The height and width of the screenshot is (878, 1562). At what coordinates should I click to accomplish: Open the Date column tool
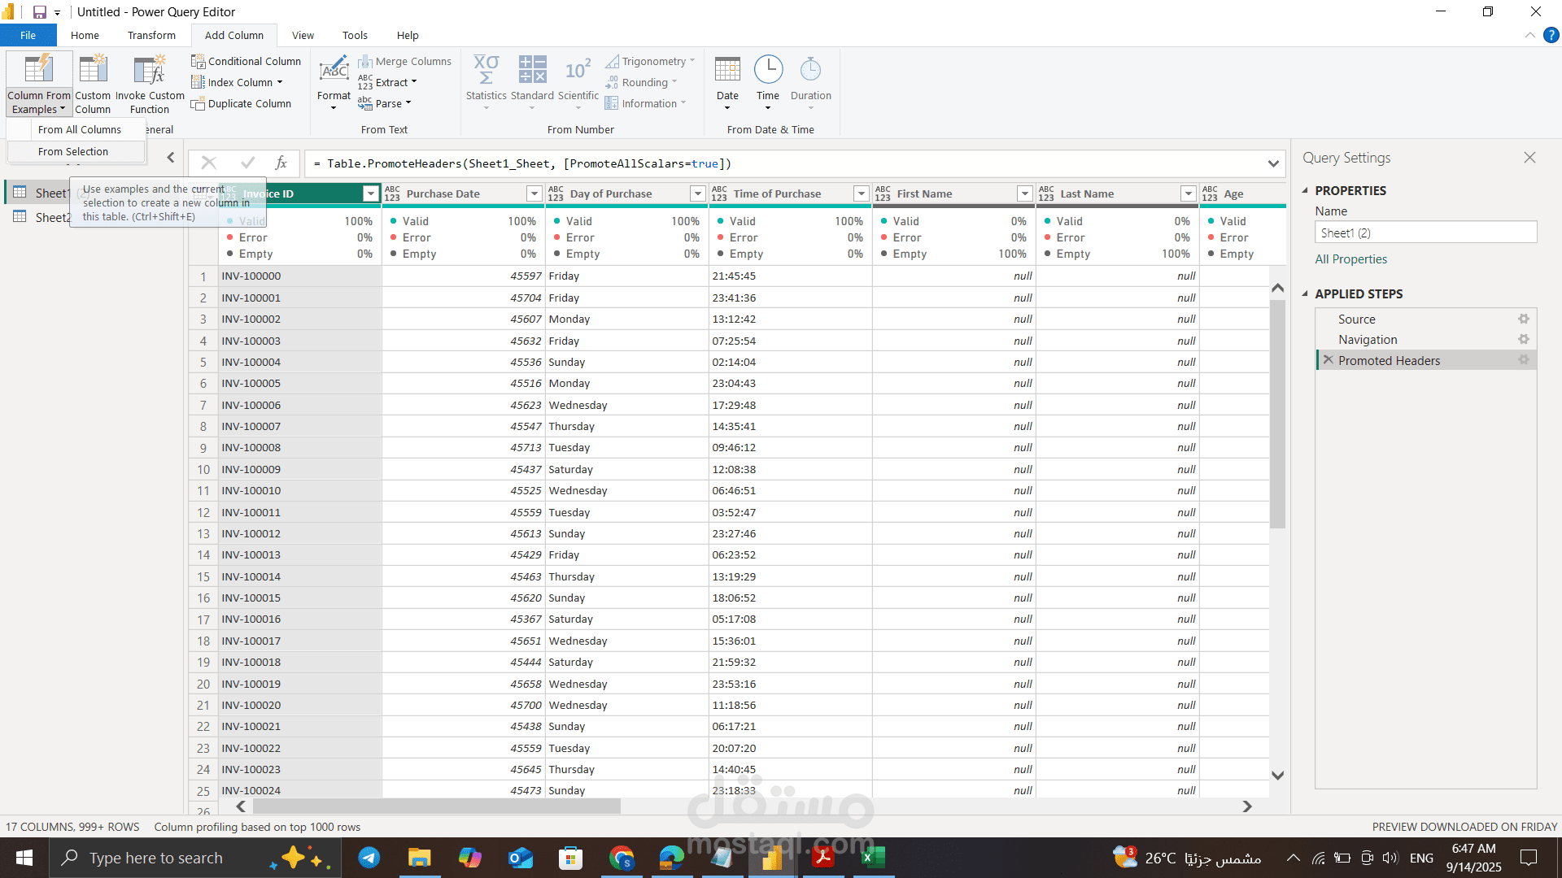pyautogui.click(x=727, y=72)
